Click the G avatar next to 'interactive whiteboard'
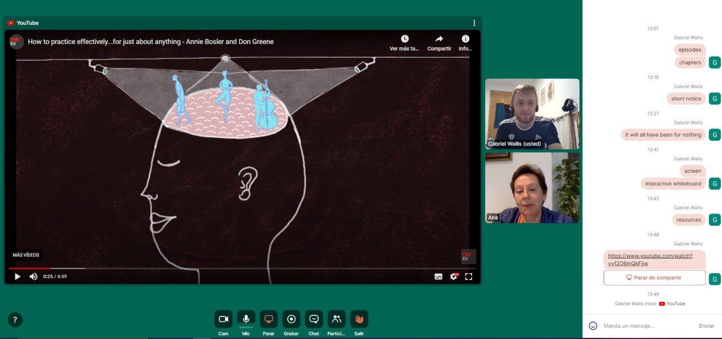 click(x=715, y=184)
